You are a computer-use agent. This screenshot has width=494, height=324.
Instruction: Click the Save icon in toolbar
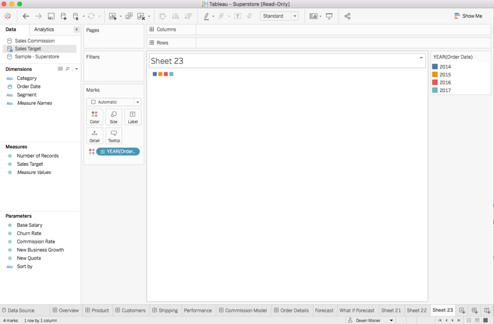[x=51, y=16]
